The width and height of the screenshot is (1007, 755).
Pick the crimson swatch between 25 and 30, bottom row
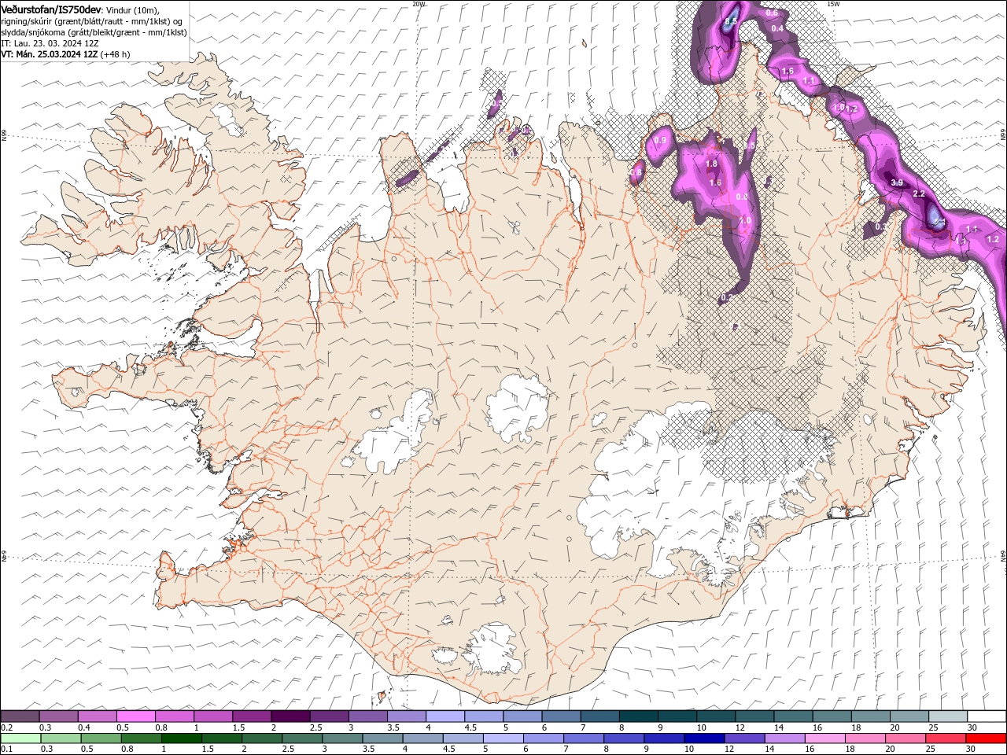coord(946,738)
